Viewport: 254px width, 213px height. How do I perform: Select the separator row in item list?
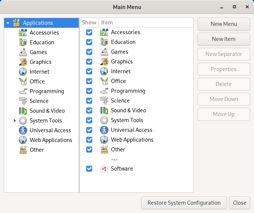point(115,159)
